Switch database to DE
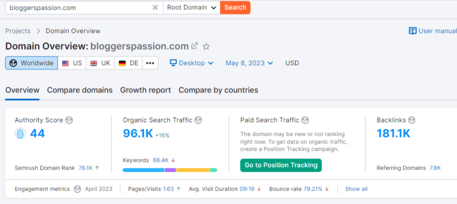This screenshot has height=204, width=457. [x=129, y=63]
